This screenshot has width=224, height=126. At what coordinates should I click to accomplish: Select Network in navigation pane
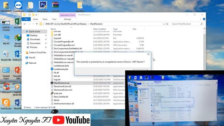(33, 63)
